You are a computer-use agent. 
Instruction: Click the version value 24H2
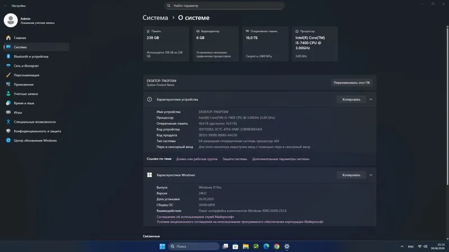pyautogui.click(x=203, y=193)
